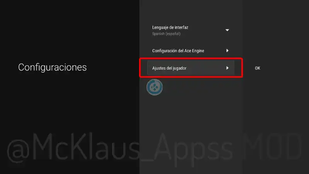This screenshot has width=309, height=174.
Task: Confirm settings with the OK button
Action: [x=257, y=68]
